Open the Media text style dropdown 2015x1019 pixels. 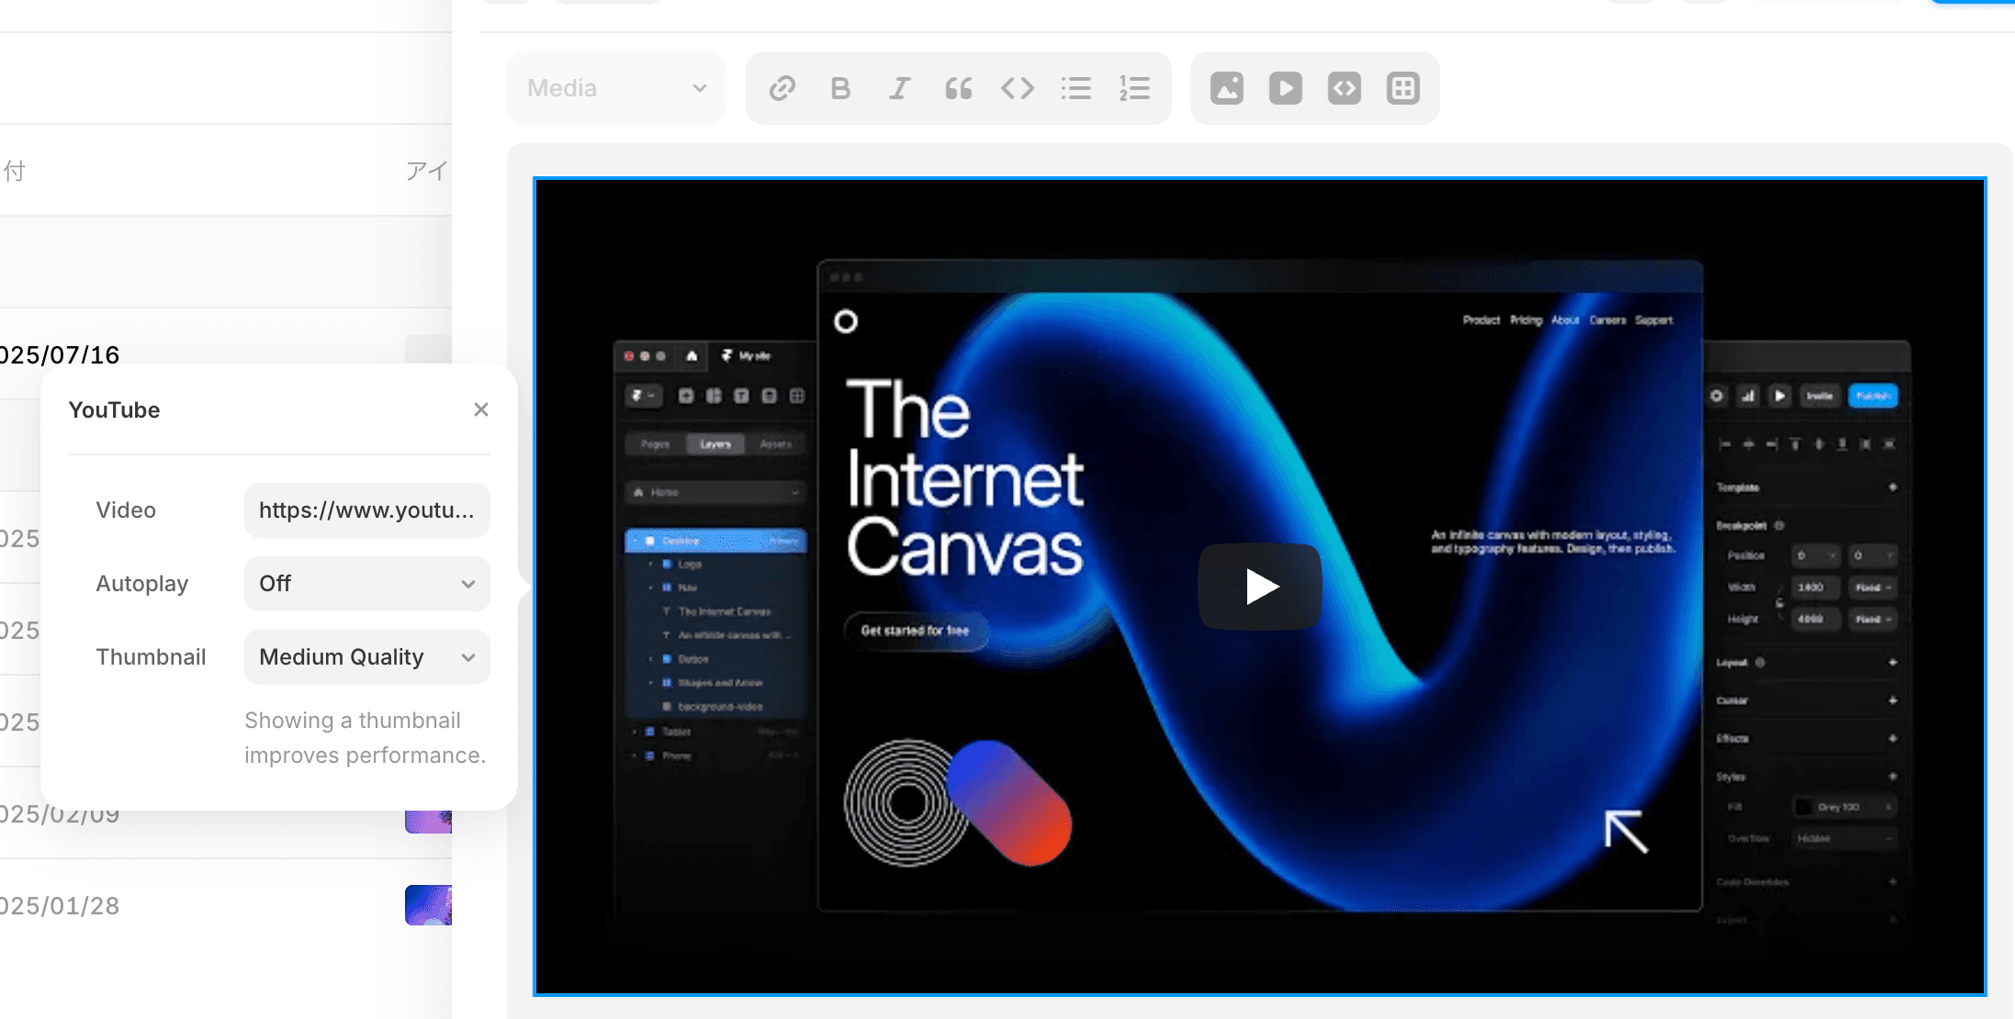[x=617, y=88]
